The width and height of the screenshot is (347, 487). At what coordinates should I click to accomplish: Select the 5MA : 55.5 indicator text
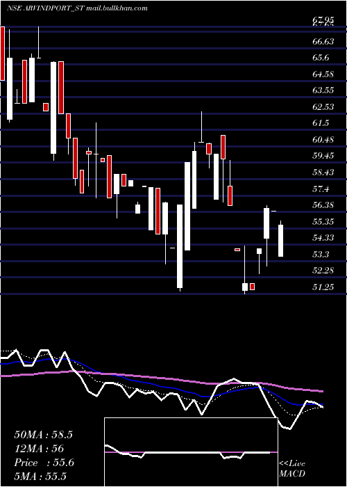(40, 476)
